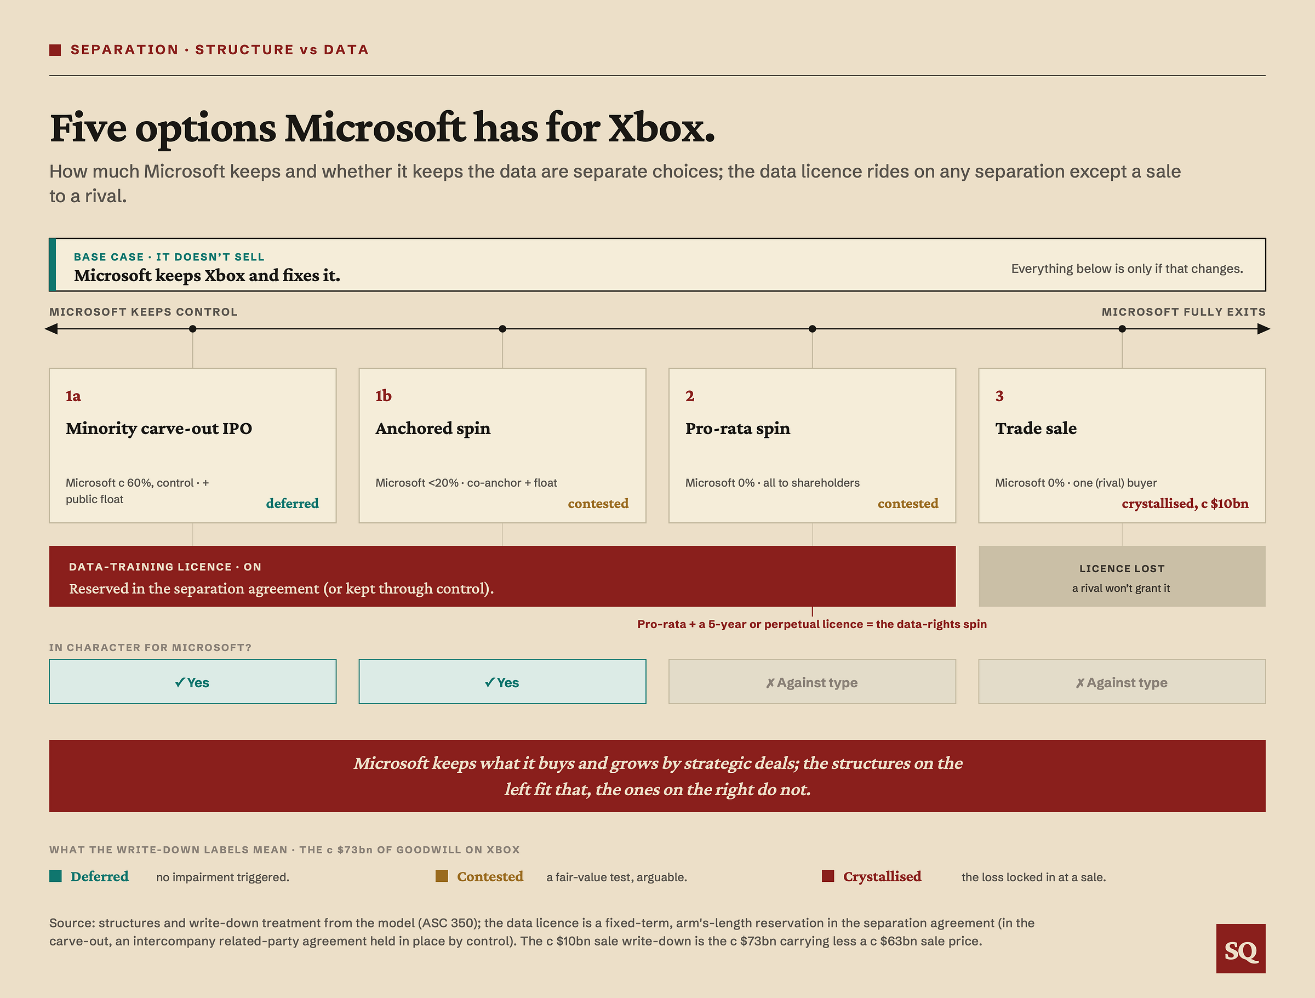
Task: Select the Against type box under Pro-rata spin
Action: [812, 682]
